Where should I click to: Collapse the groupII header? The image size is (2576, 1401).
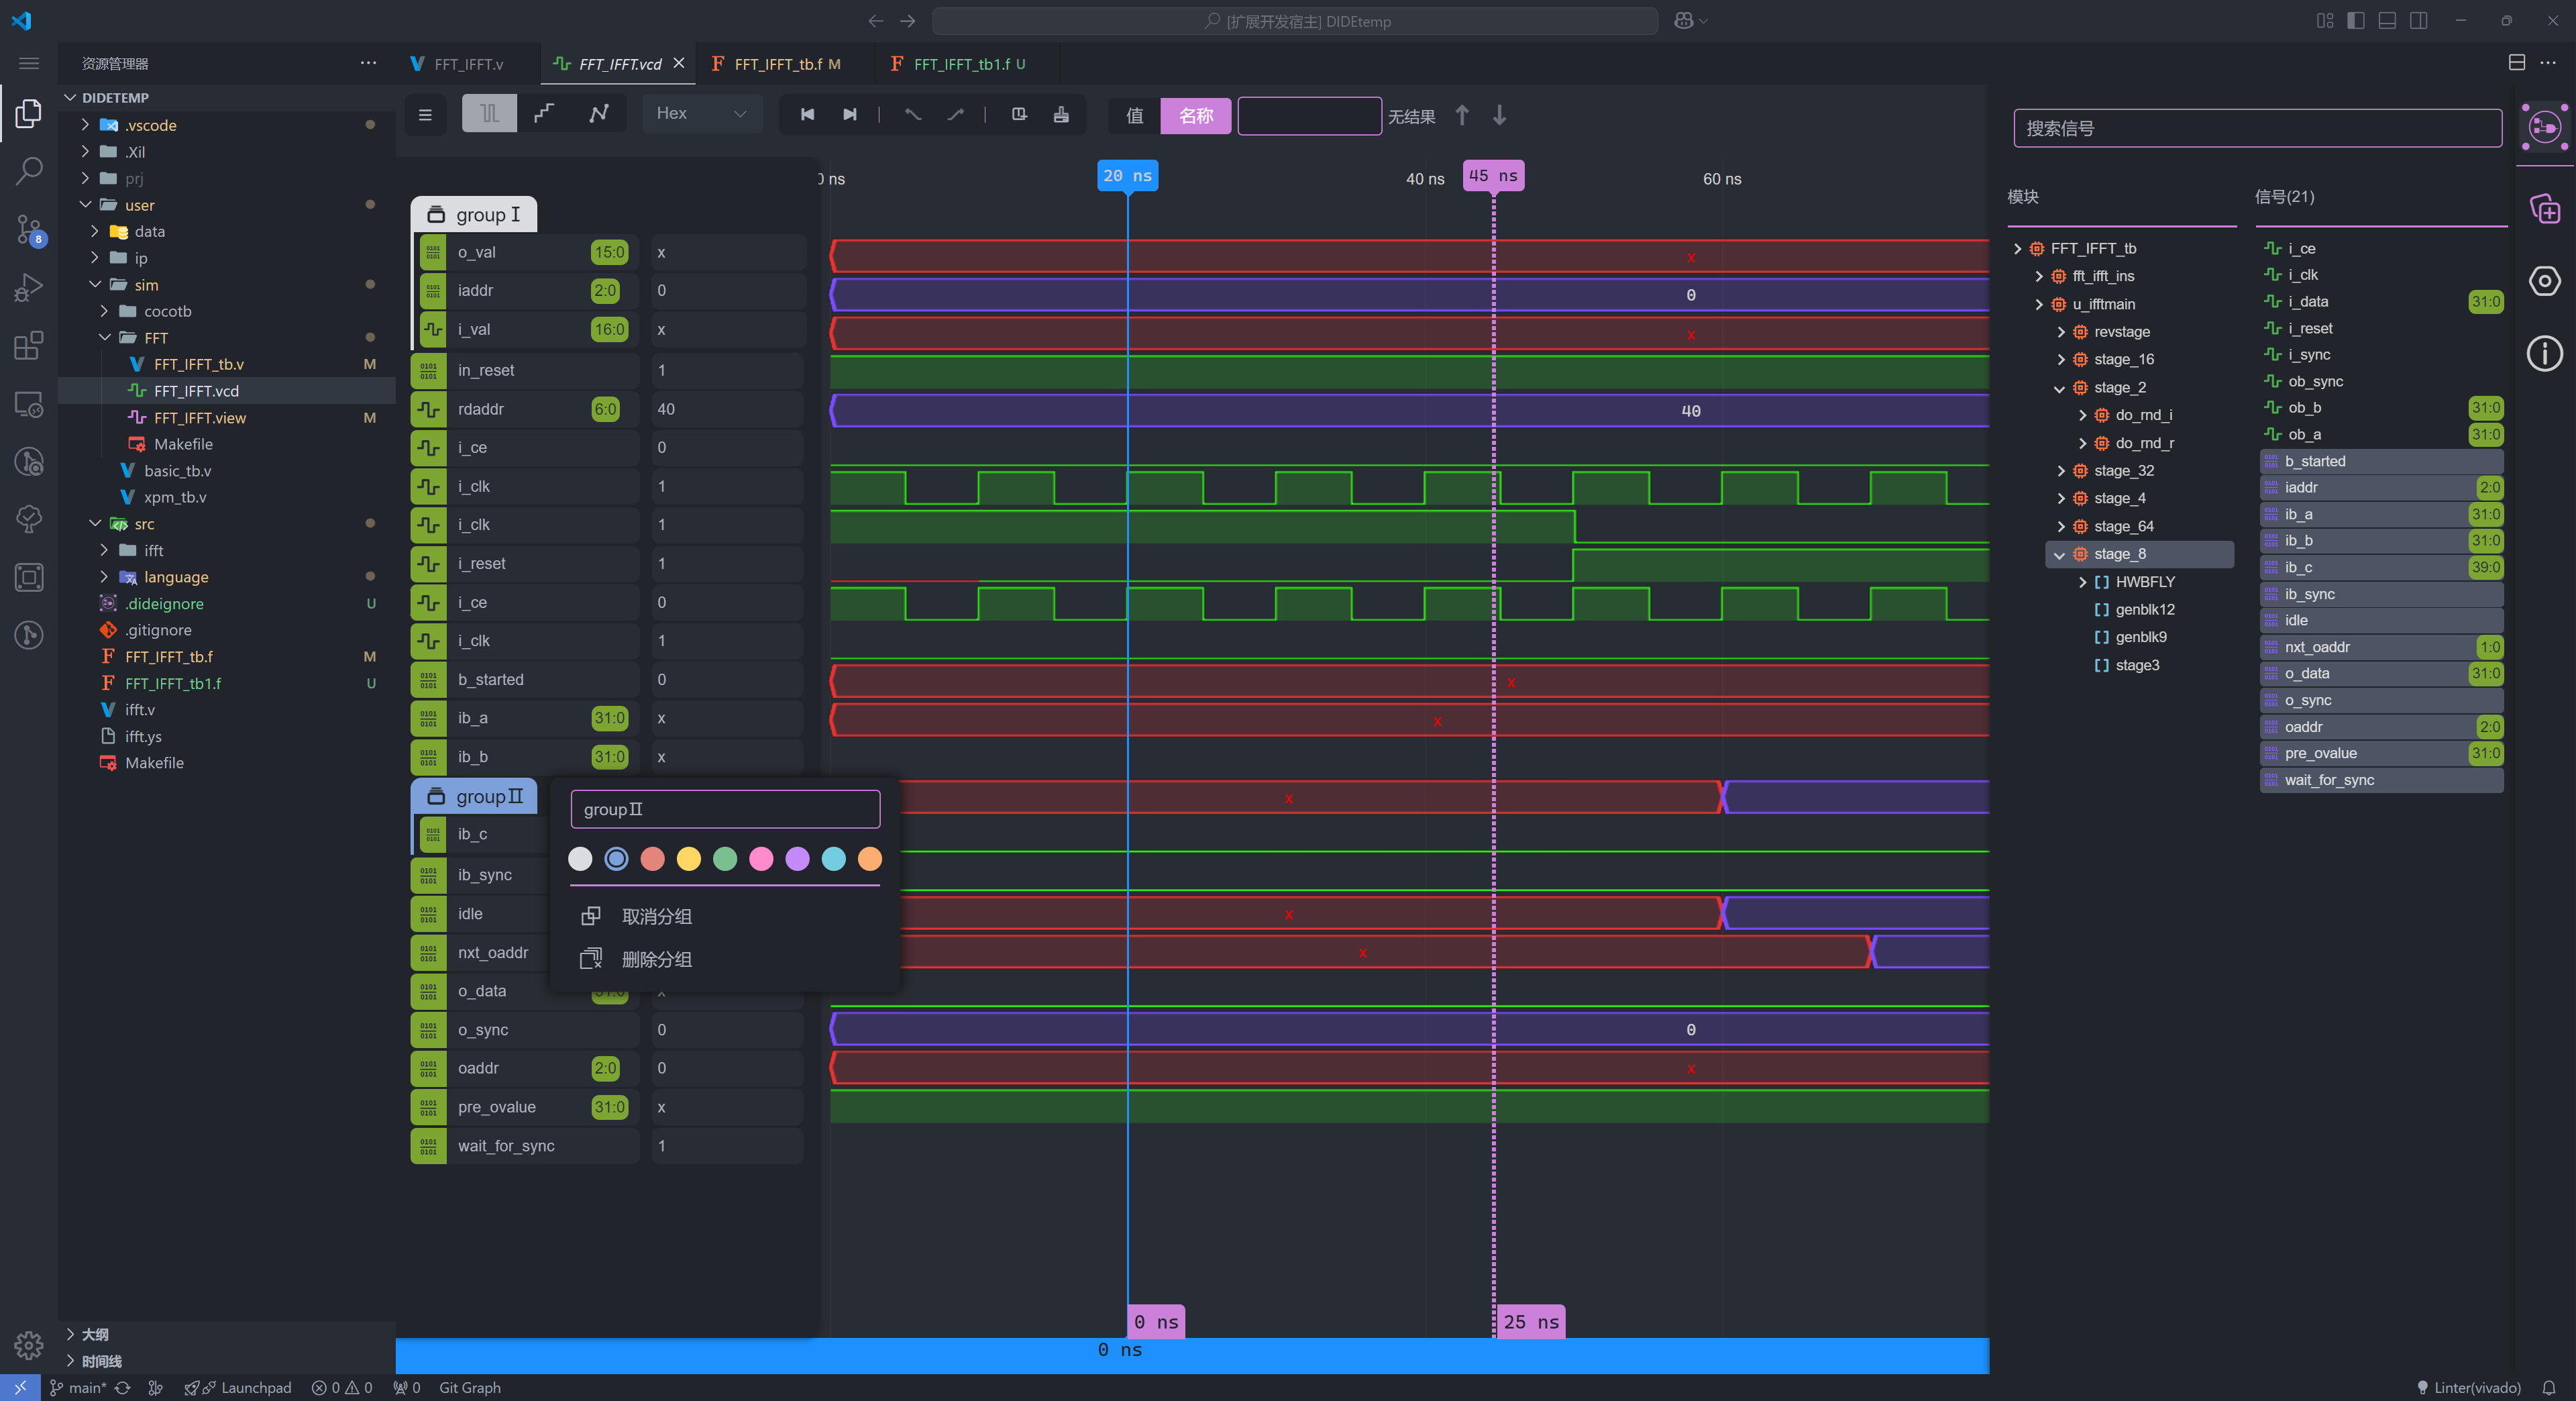474,796
